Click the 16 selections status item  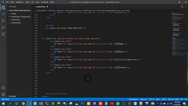pyautogui.click(x=133, y=99)
